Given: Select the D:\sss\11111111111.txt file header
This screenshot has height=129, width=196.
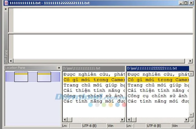Looking at the screenshot, I should [93, 68].
